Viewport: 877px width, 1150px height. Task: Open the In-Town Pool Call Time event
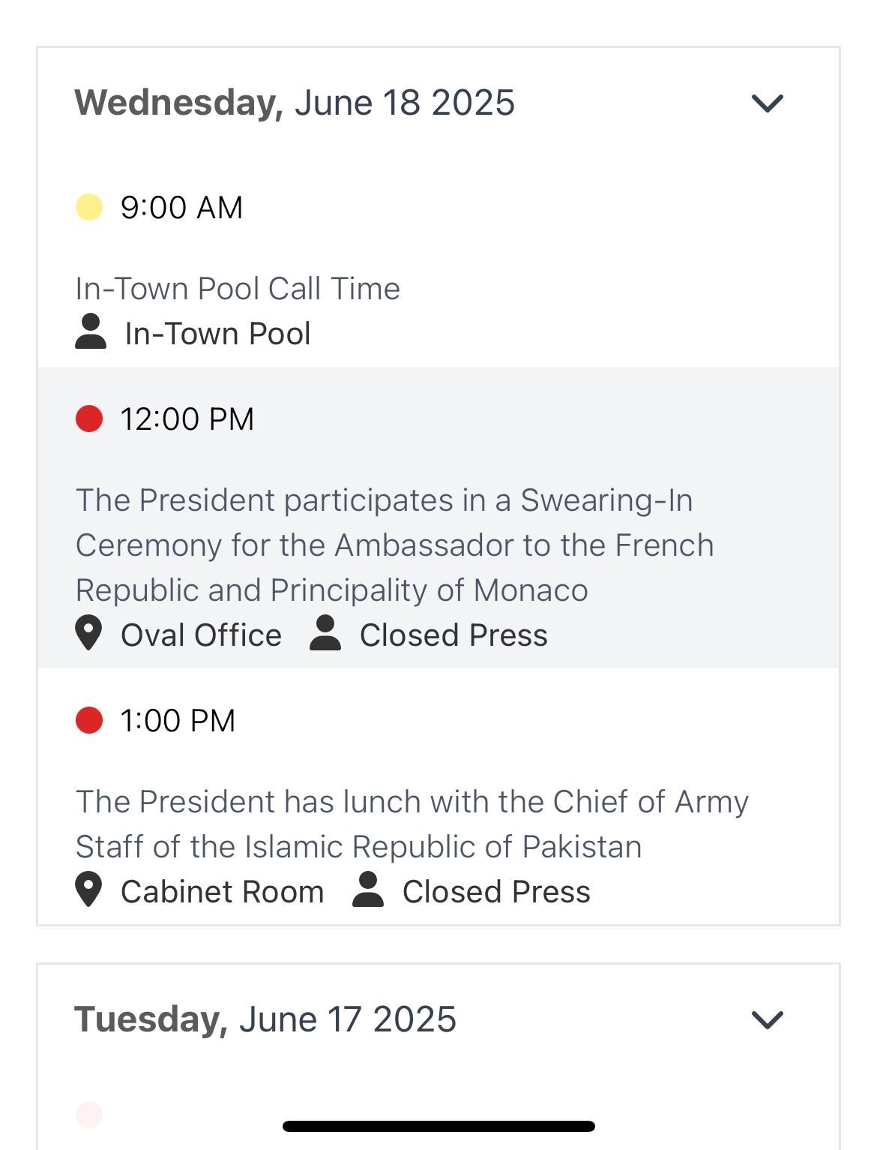(x=238, y=289)
